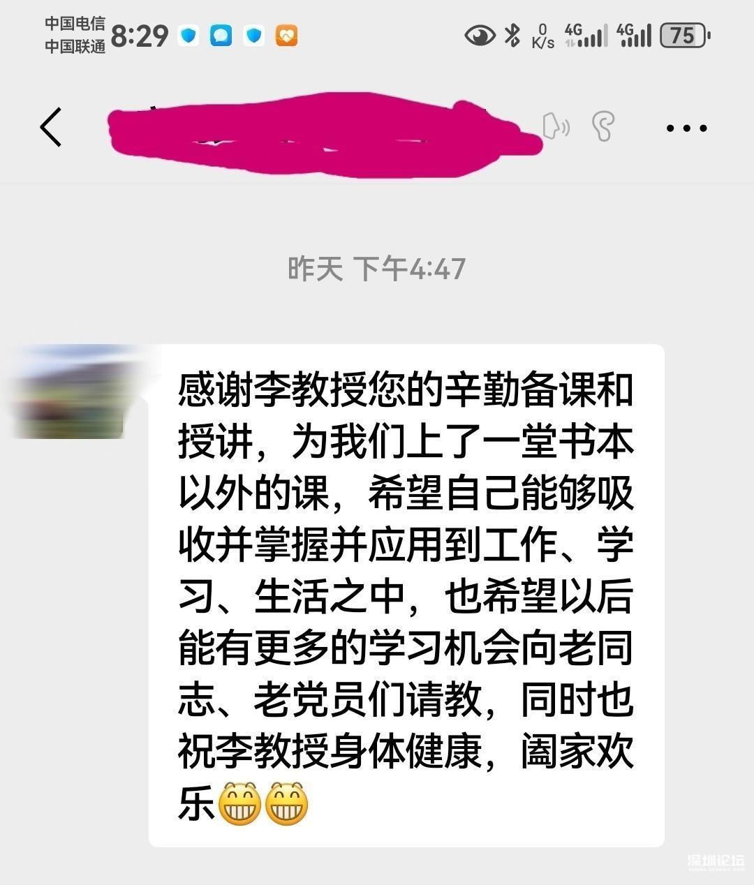This screenshot has height=885, width=754.
Task: Tap the first blue shield notification icon
Action: coord(188,35)
